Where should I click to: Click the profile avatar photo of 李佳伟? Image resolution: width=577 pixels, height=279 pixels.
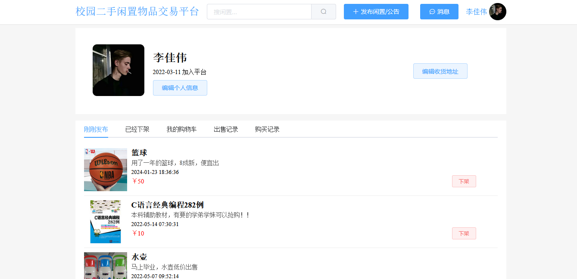pyautogui.click(x=118, y=70)
